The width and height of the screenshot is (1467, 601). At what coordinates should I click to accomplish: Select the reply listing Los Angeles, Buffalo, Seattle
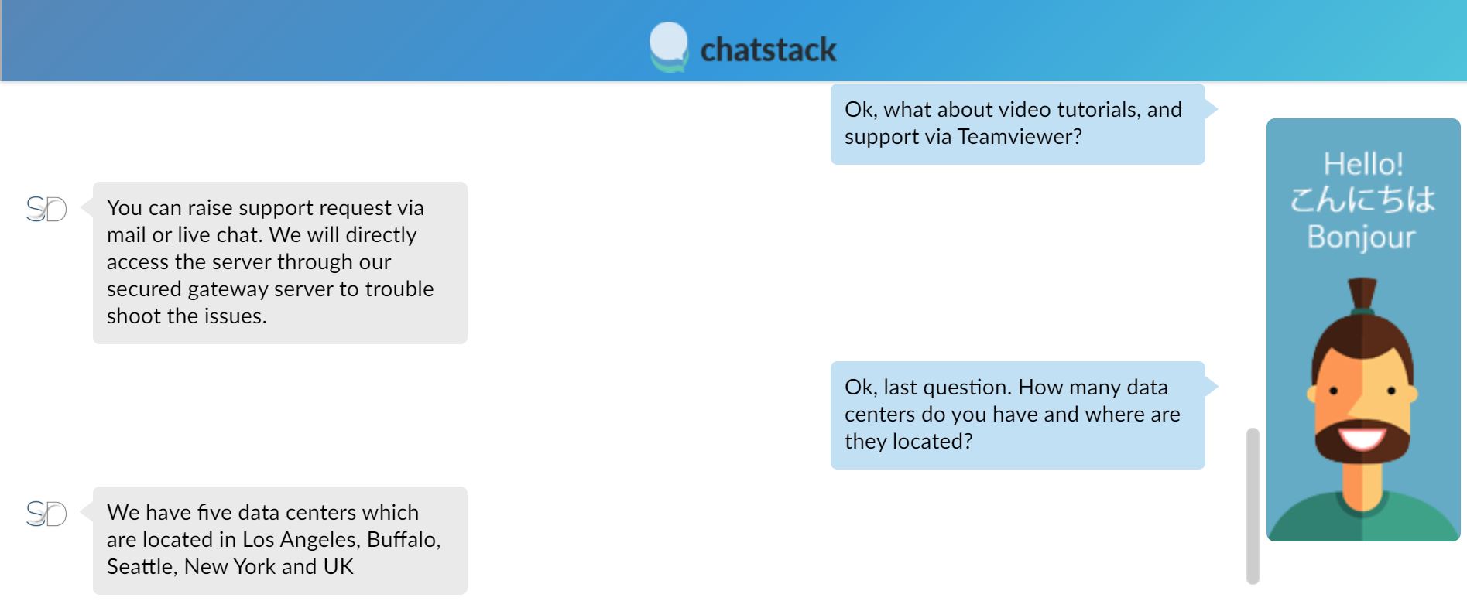280,540
